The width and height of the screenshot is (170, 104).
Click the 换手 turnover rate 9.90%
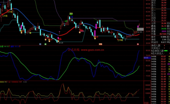coord(163,37)
